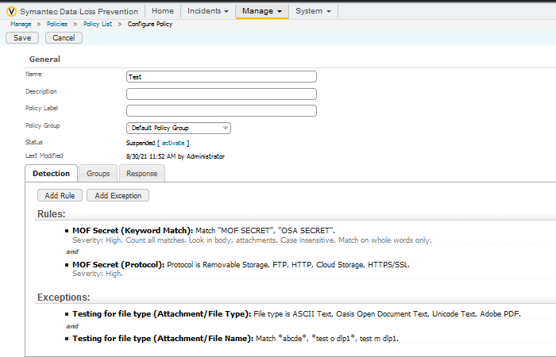Open the Policy Group dropdown
This screenshot has height=357, width=556.
click(179, 128)
